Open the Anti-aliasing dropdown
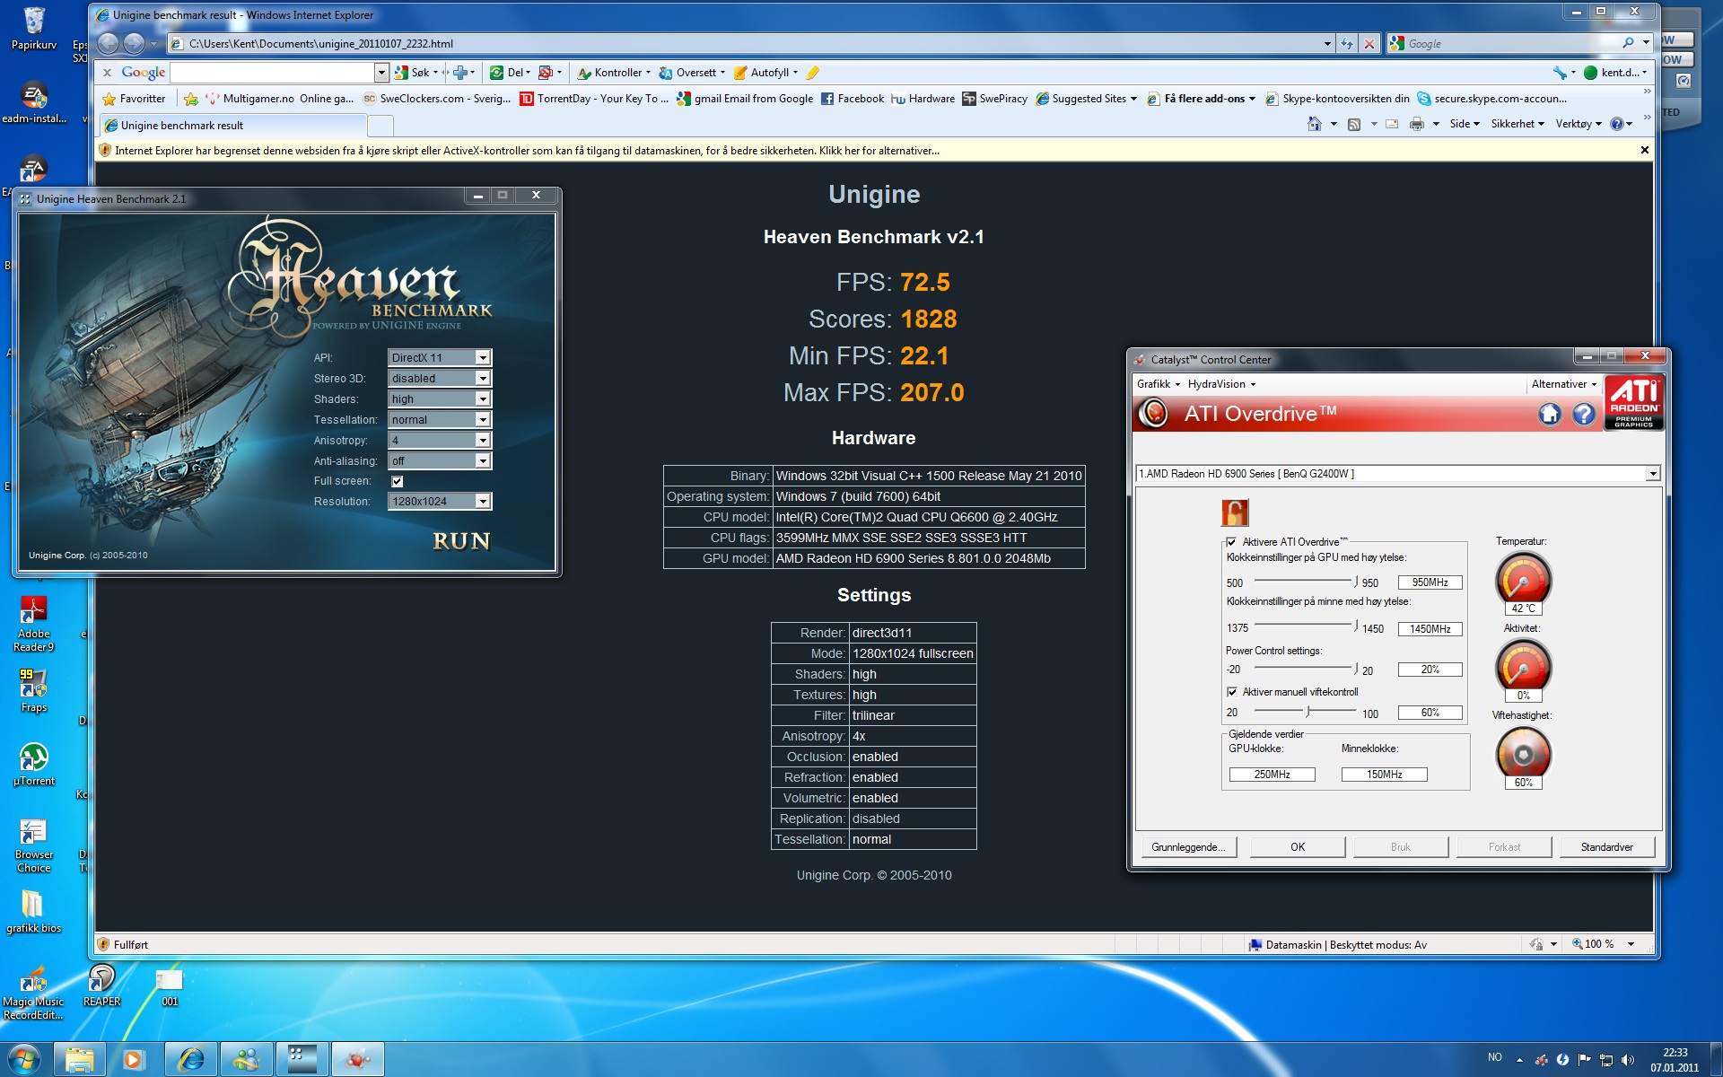Viewport: 1723px width, 1077px height. tap(440, 460)
